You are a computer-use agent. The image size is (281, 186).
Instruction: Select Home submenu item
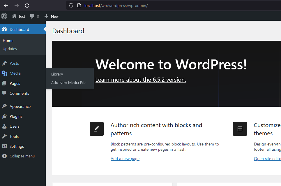pos(8,41)
